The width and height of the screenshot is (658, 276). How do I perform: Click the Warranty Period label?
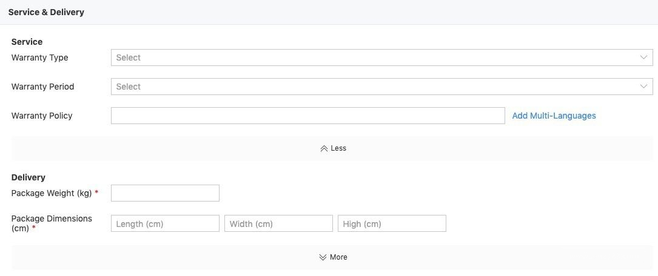click(42, 87)
